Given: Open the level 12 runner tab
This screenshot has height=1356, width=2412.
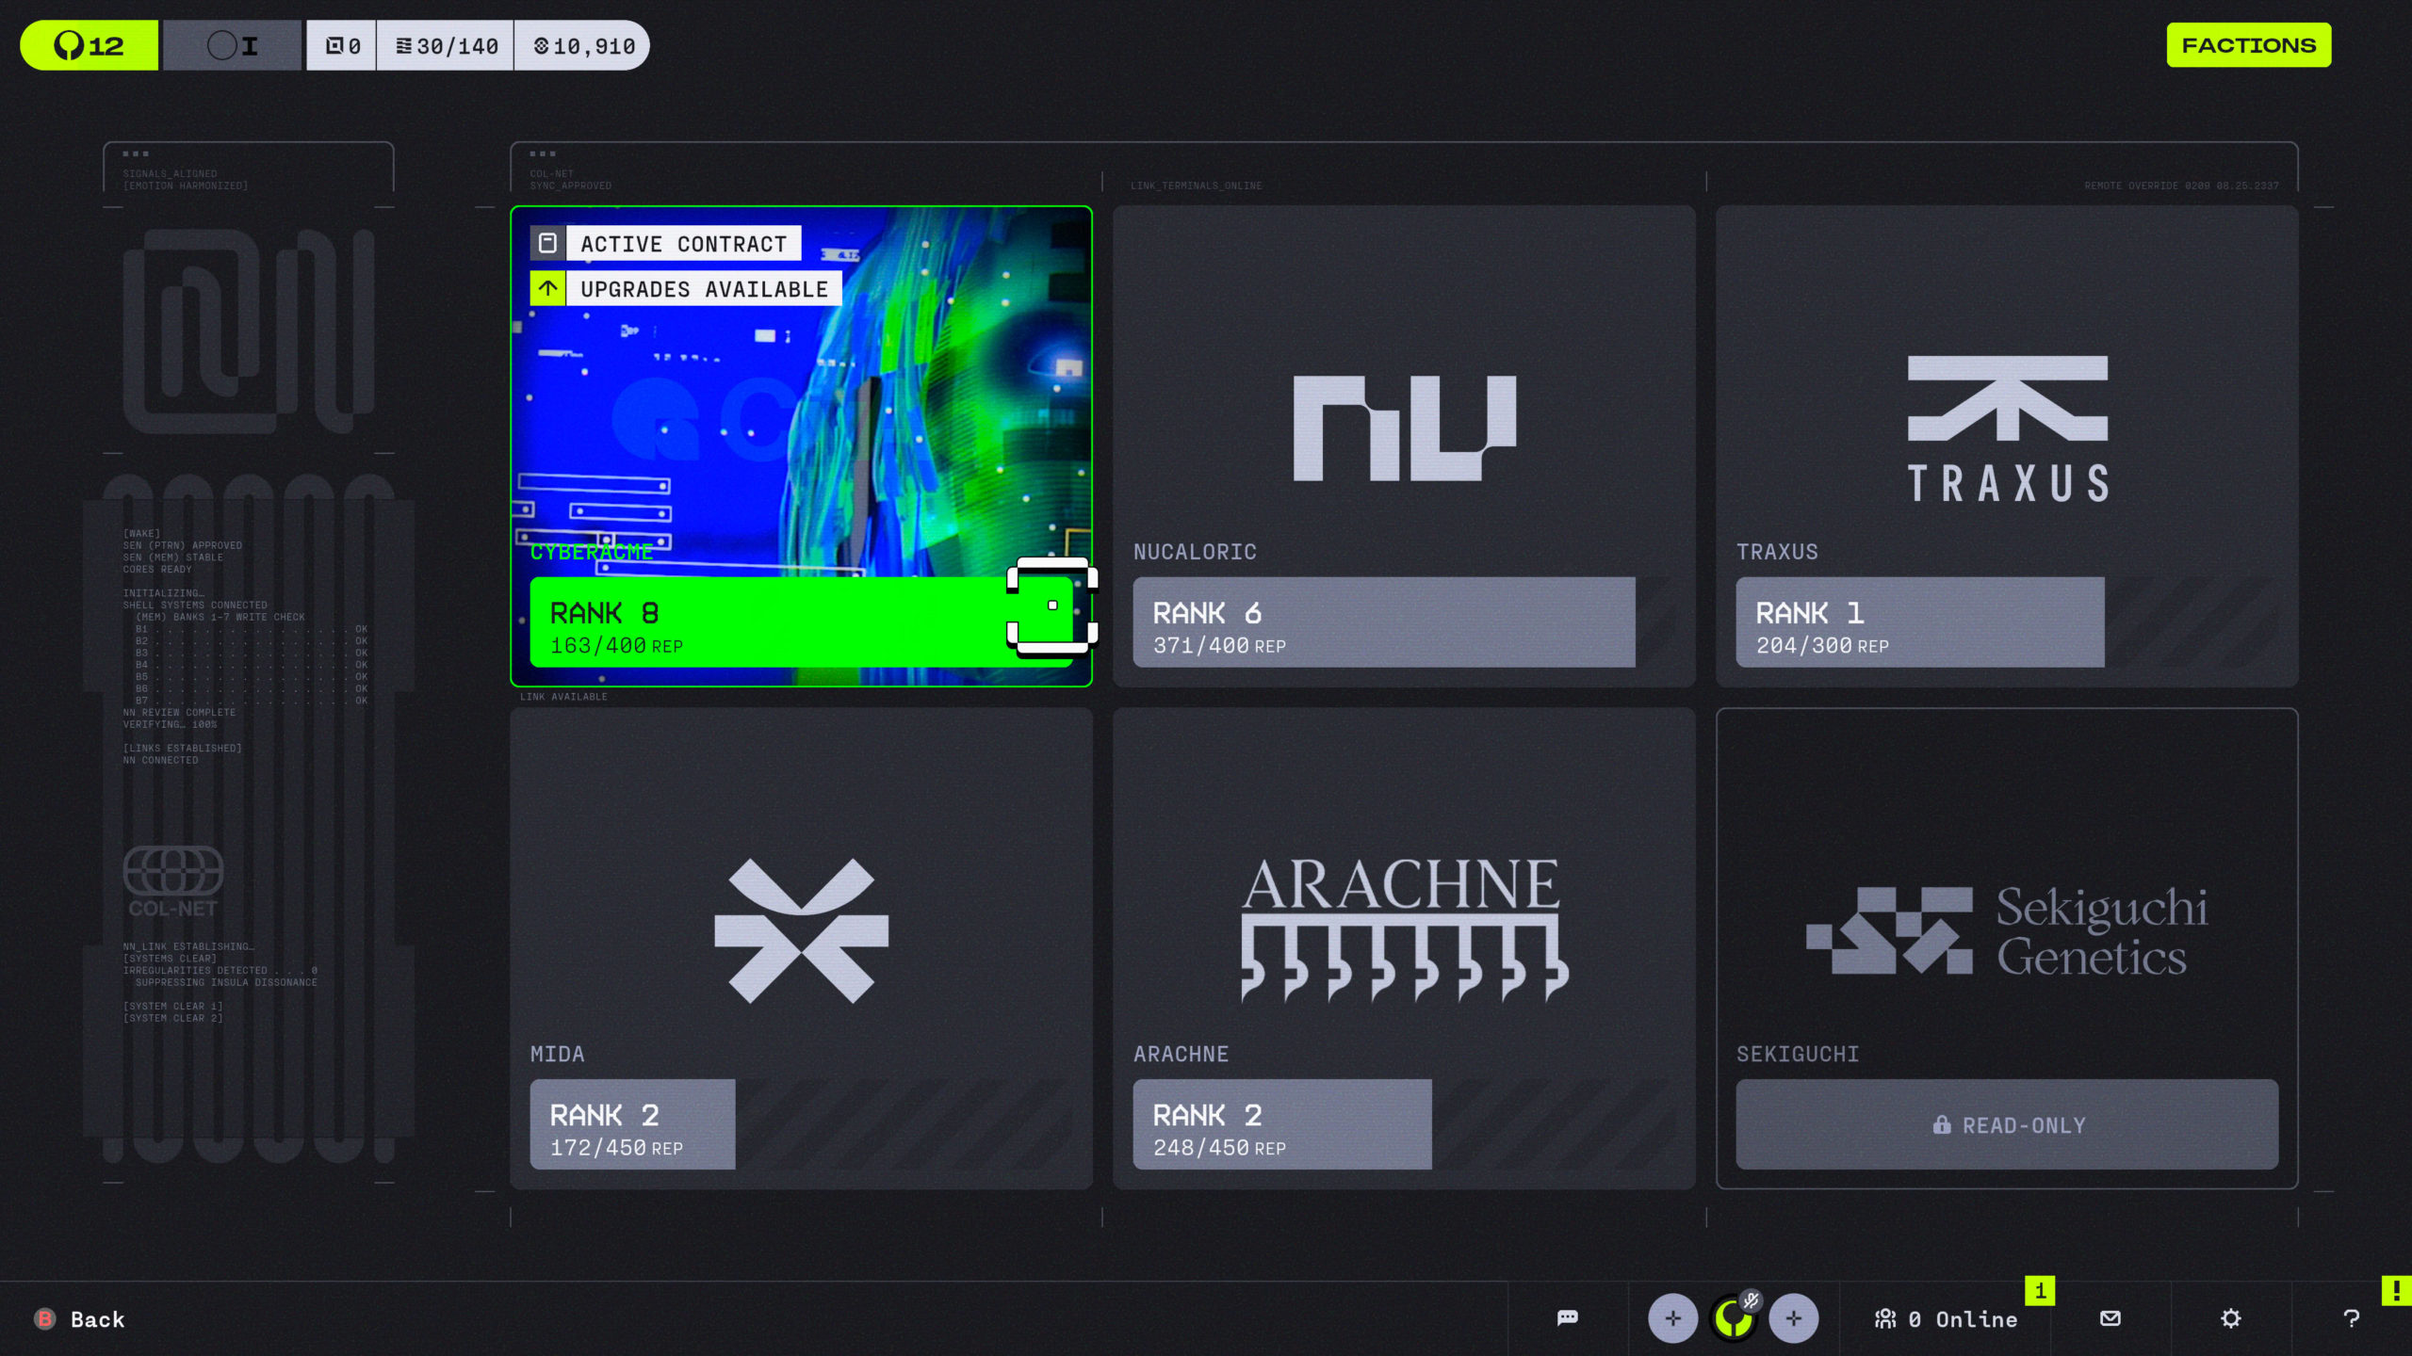Looking at the screenshot, I should coord(90,45).
